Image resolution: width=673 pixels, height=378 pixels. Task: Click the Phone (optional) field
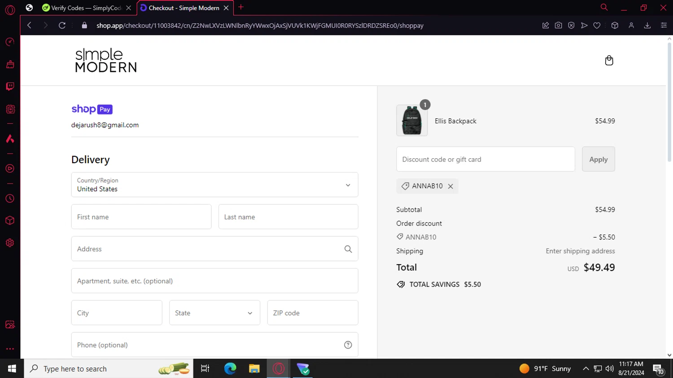pyautogui.click(x=214, y=345)
